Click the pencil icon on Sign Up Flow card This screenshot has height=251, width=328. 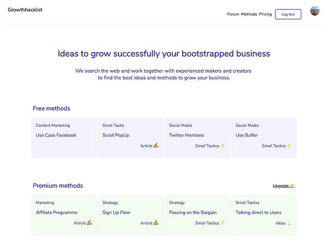156,223
